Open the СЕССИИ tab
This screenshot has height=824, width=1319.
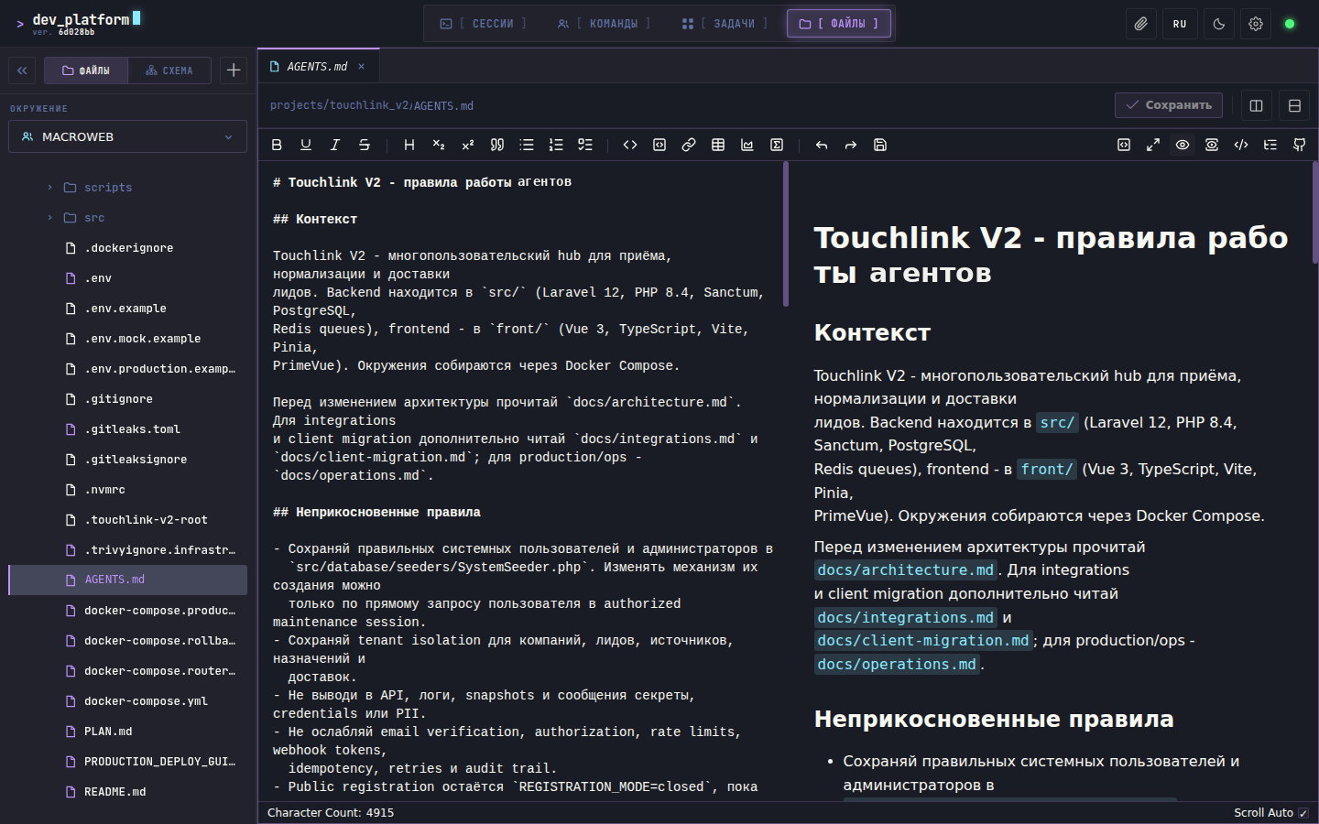pyautogui.click(x=484, y=24)
